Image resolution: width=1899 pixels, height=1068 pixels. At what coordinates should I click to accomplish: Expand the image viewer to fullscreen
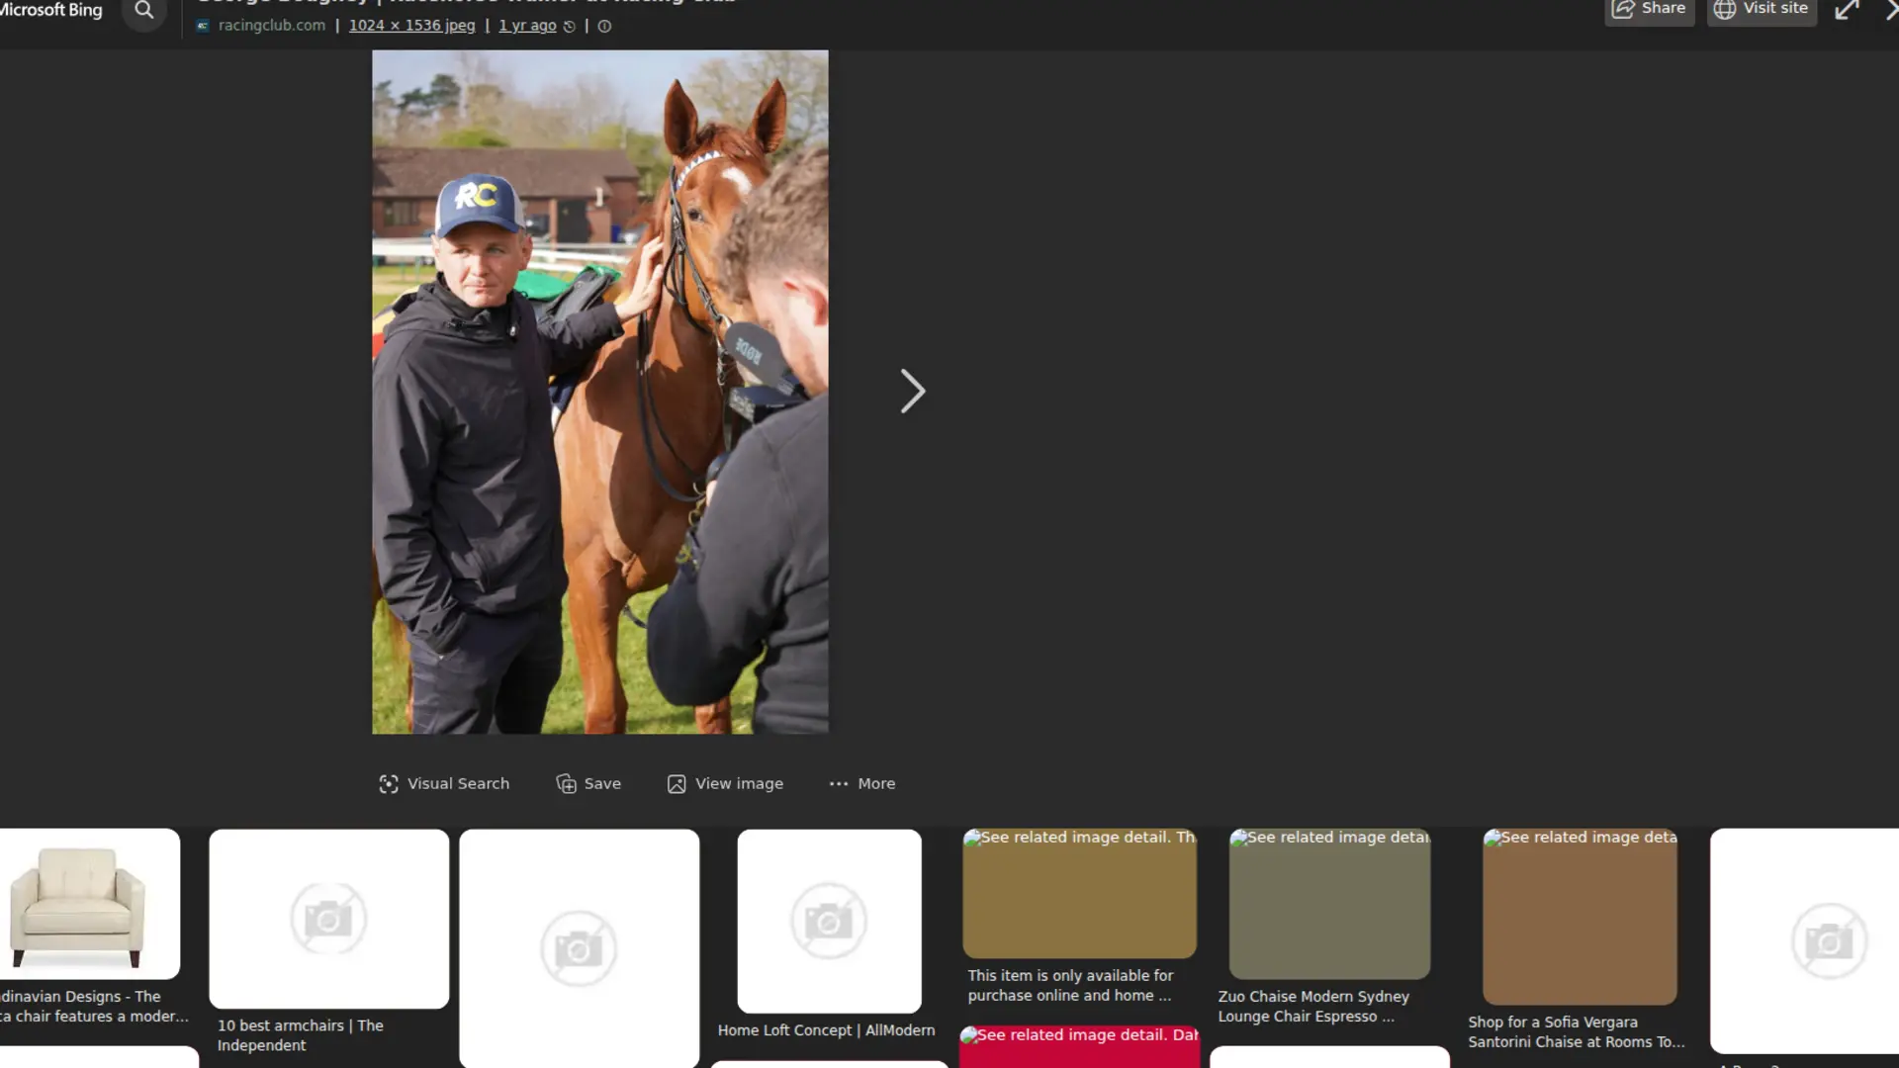(x=1848, y=10)
